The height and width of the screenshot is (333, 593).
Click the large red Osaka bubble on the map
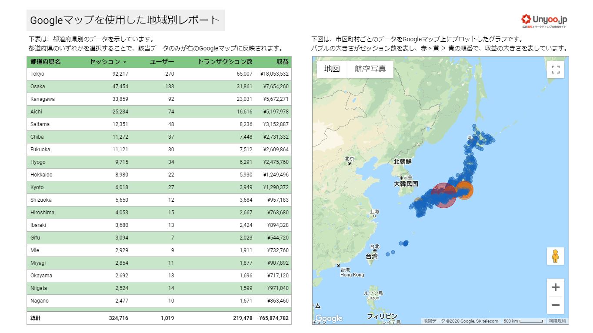443,196
